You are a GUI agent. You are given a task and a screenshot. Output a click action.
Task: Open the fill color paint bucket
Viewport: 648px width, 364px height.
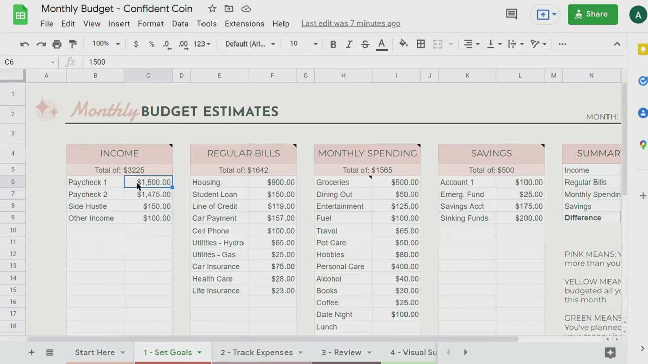403,44
